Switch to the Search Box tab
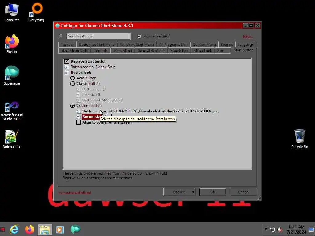The height and width of the screenshot is (236, 315). pos(179,51)
